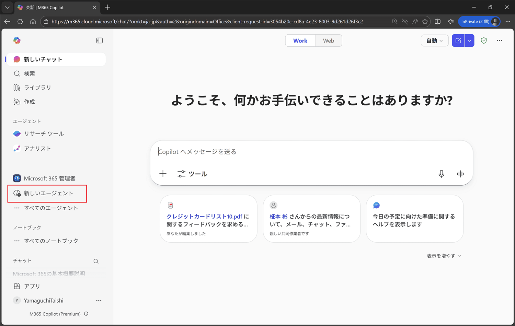Click the microphone dictation icon

tap(442, 174)
